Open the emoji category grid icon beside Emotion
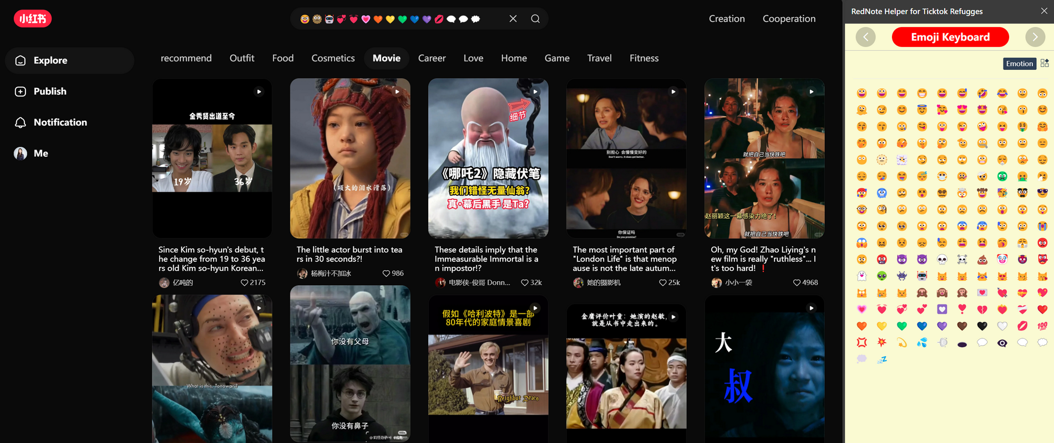Image resolution: width=1054 pixels, height=443 pixels. click(1045, 63)
